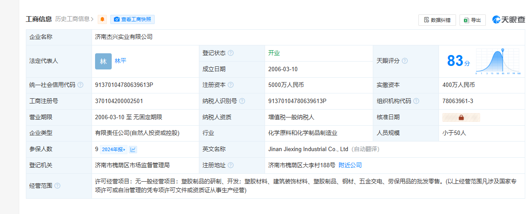The image size is (527, 214).
Task: Open 附近公司 nearby companies link
Action: (350, 165)
